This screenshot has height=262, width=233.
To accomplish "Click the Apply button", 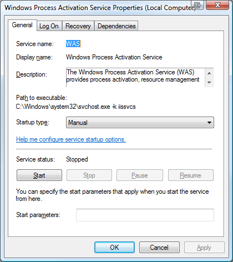I will coord(204,248).
